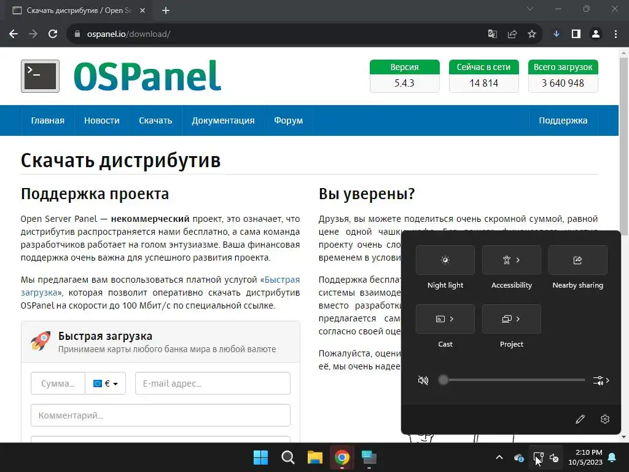
Task: Go to Форум menu item
Action: [289, 120]
